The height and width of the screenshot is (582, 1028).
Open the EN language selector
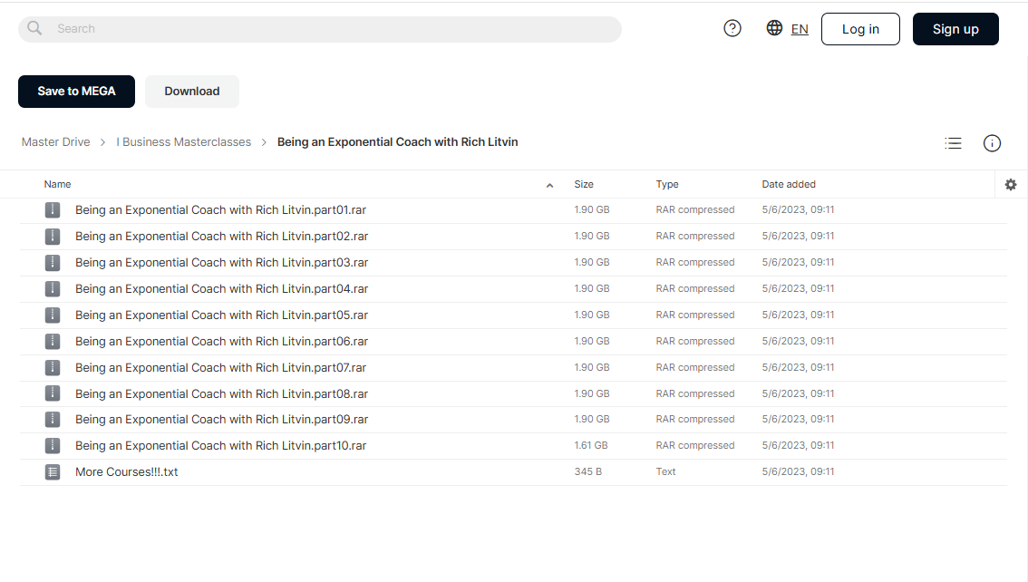(800, 29)
